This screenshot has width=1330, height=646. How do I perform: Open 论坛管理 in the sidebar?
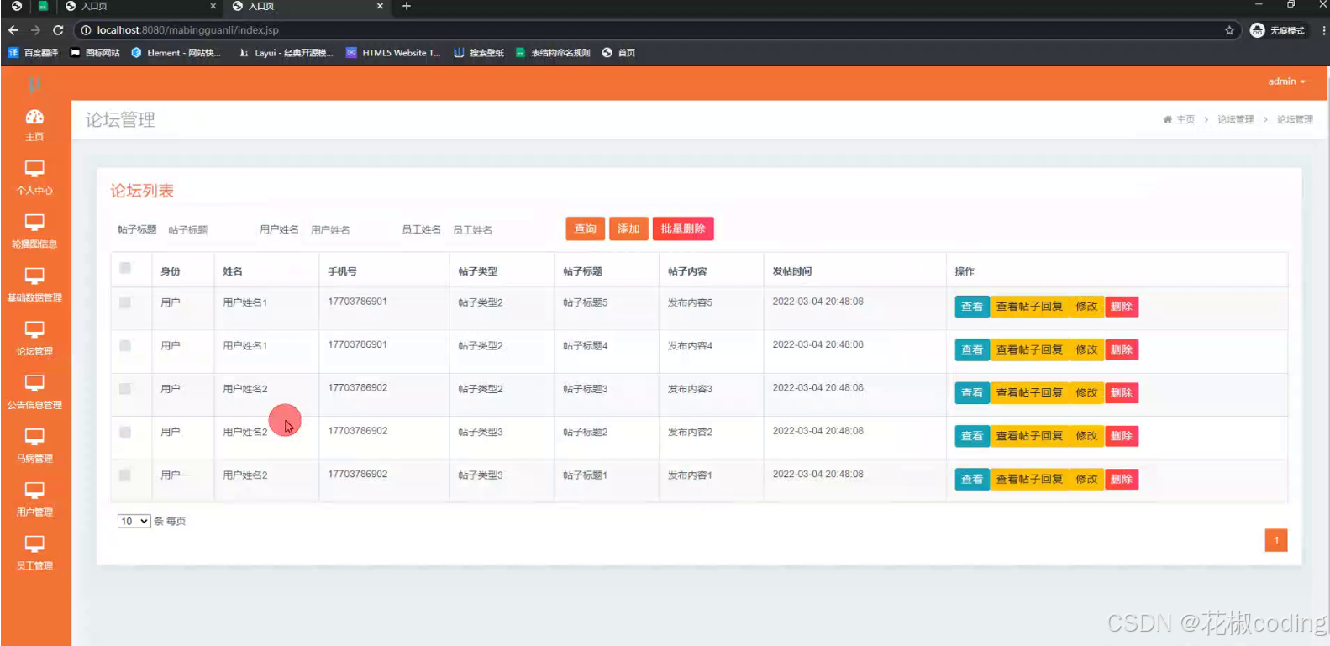coord(34,339)
